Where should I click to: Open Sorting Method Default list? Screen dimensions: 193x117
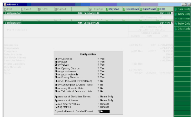(104, 107)
